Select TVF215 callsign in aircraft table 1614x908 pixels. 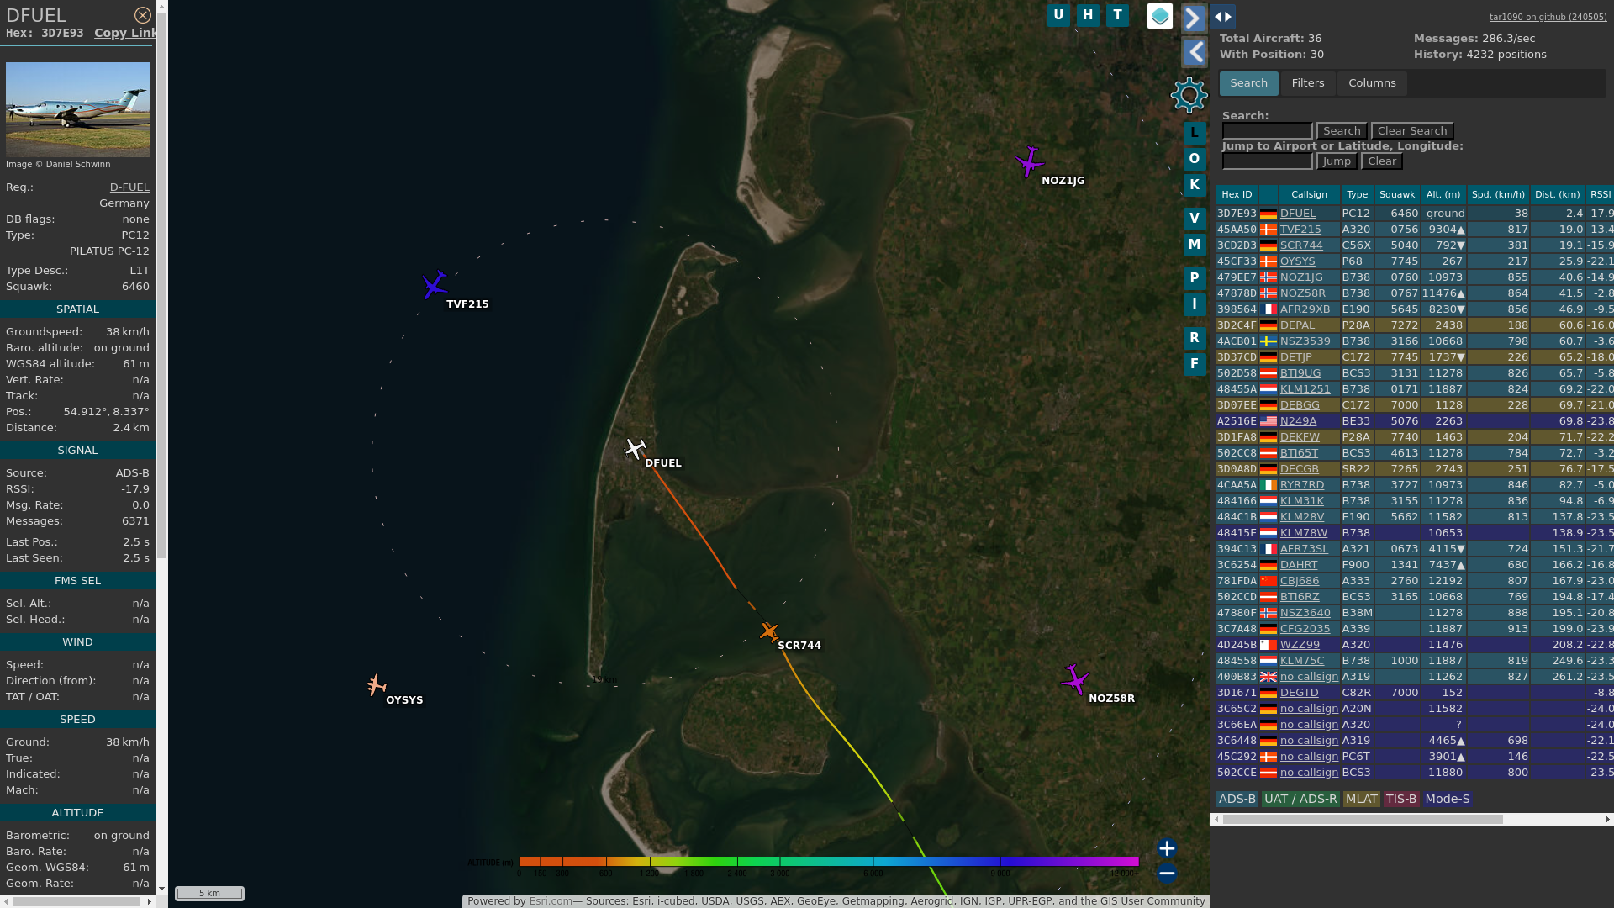coord(1300,230)
